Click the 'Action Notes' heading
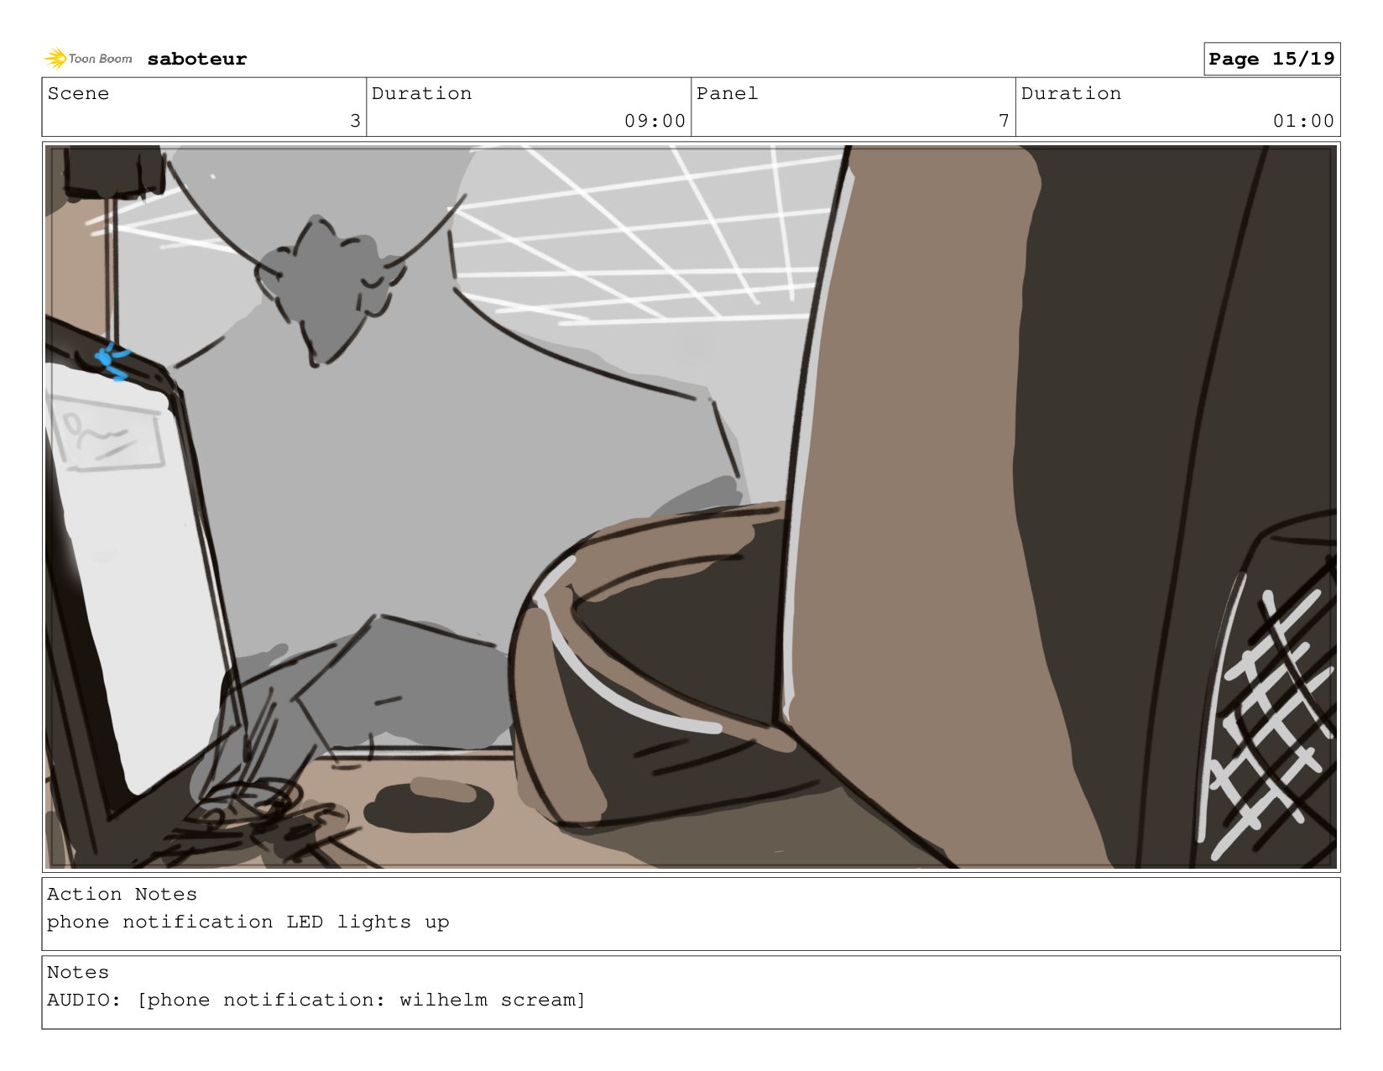Screen dimensions: 1383x1071 (122, 894)
